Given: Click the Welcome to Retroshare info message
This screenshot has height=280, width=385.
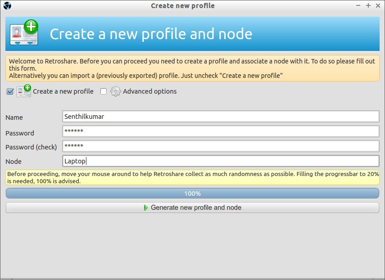Looking at the screenshot, I should pyautogui.click(x=193, y=68).
